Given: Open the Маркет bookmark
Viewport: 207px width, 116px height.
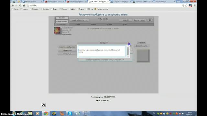Looking at the screenshot, I should (24, 9).
